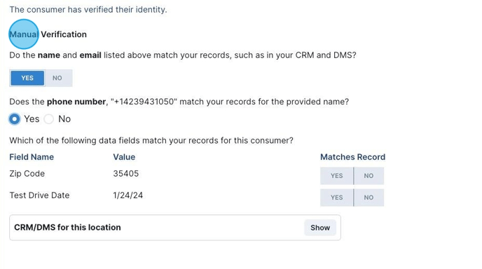The width and height of the screenshot is (482, 269).
Task: Click the phone number +14239431050 text
Action: (x=144, y=102)
